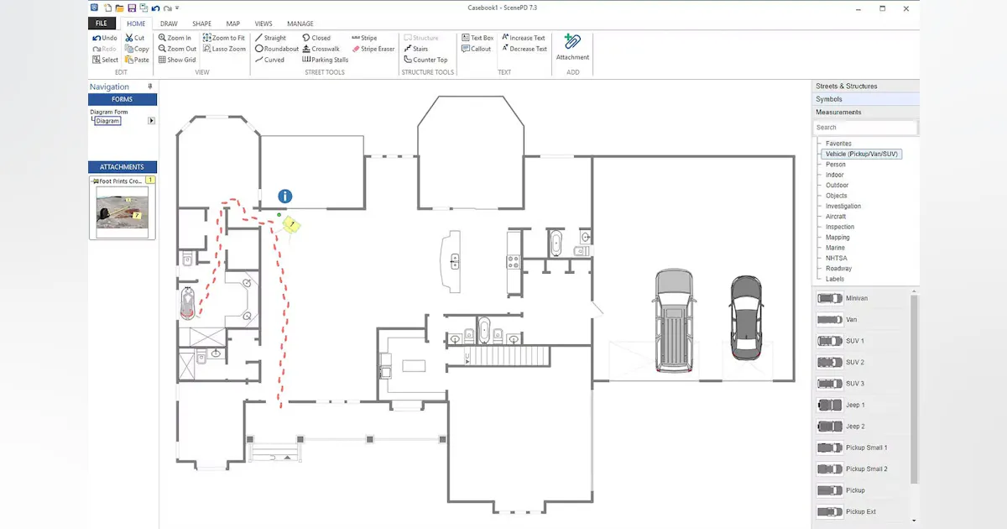Screen dimensions: 1007x529
Task: Expand the Diagram form arrow button
Action: (152, 121)
